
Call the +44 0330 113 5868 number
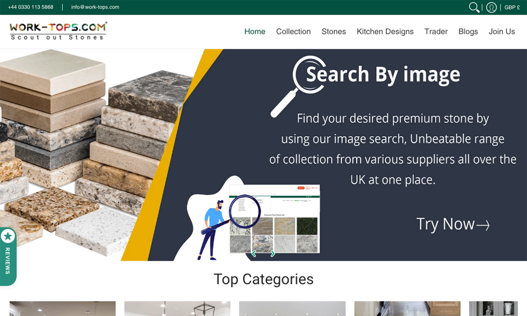click(x=31, y=7)
